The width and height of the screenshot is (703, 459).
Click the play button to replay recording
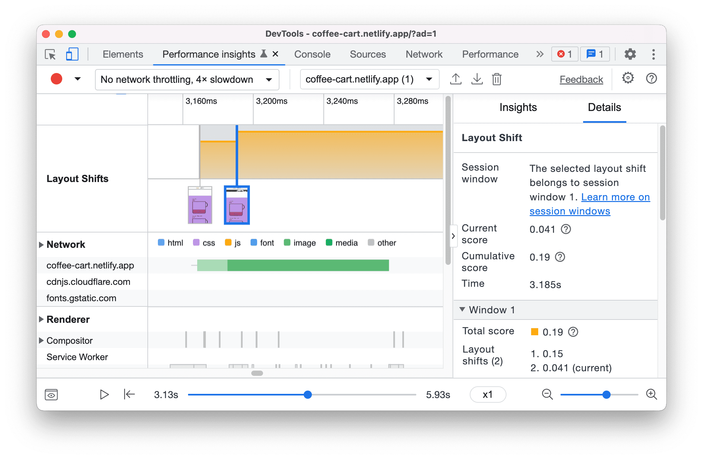(105, 394)
